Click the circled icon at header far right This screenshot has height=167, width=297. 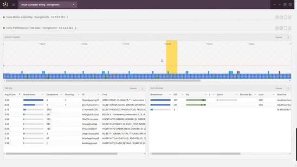[x=290, y=5]
